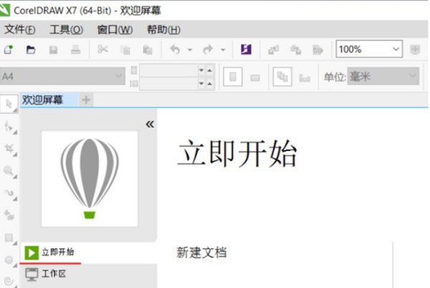430x288 pixels.
Task: Increase page width with up stepper
Action: pos(209,71)
